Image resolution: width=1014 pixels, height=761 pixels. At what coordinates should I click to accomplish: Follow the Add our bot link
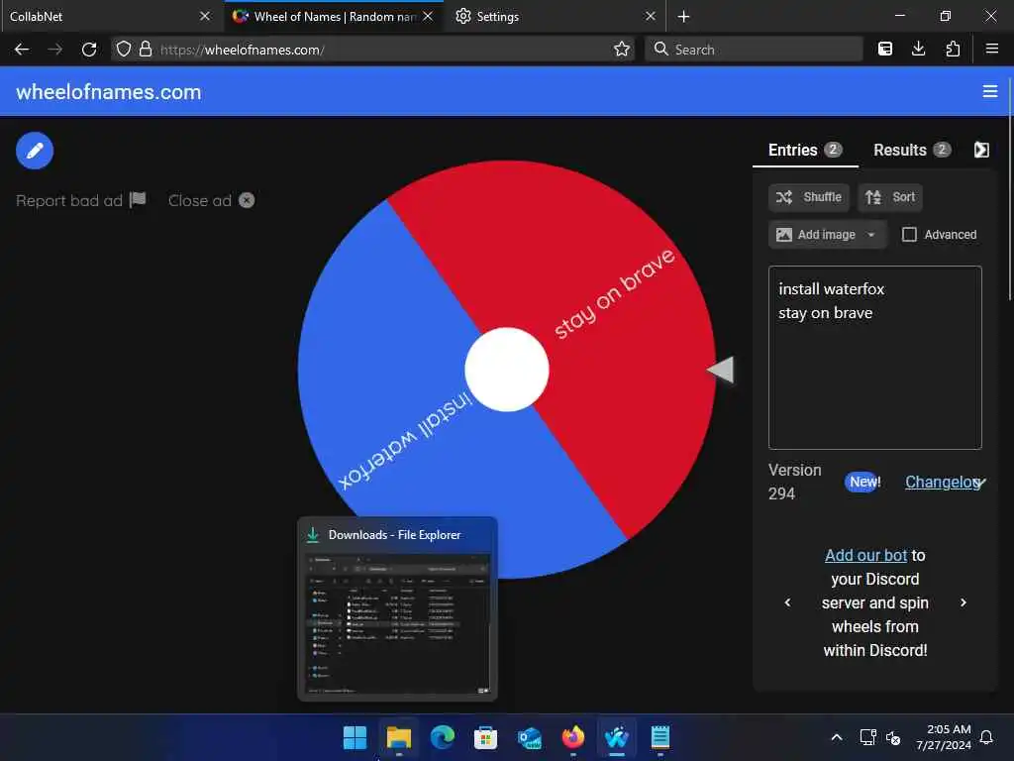tap(865, 555)
